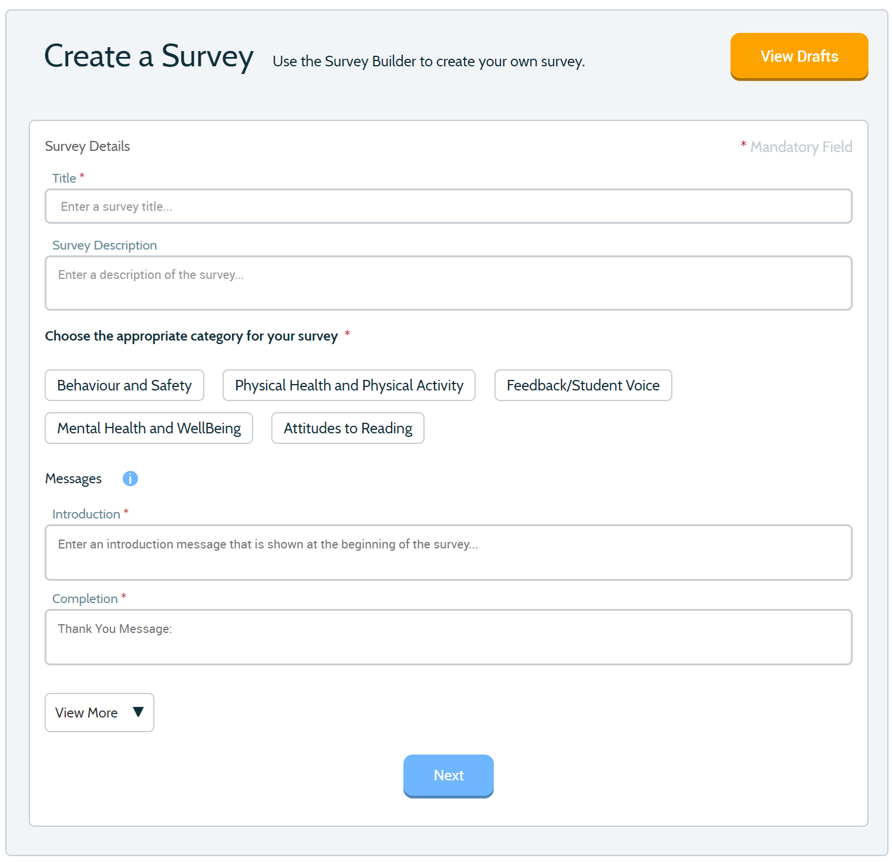
Task: Click the Next button
Action: point(449,776)
